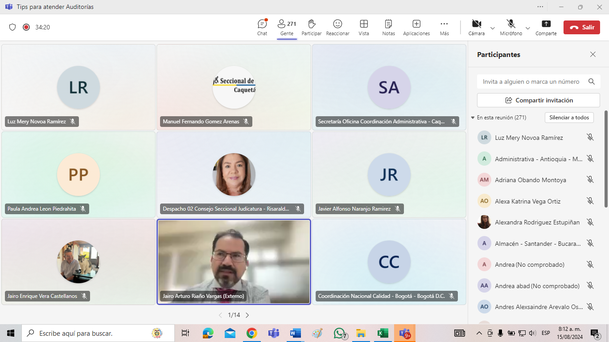Click the Comparte screen share icon
The image size is (609, 342).
[546, 27]
